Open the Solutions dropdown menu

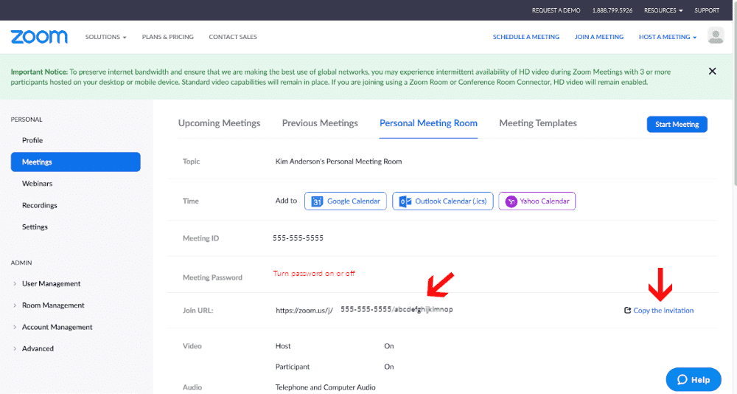point(105,37)
